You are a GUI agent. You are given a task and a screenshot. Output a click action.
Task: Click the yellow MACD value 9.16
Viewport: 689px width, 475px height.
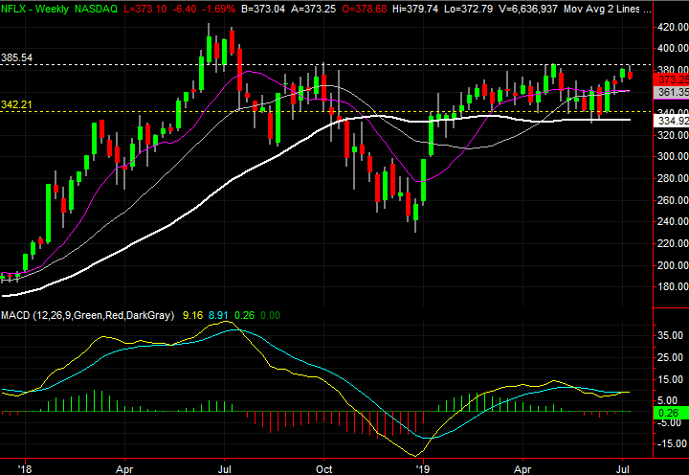click(192, 315)
